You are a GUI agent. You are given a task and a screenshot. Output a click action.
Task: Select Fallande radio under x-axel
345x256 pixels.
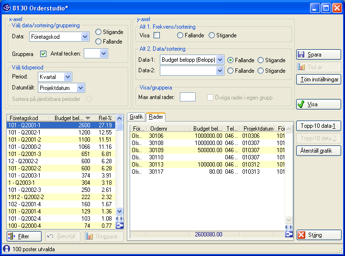pos(98,41)
